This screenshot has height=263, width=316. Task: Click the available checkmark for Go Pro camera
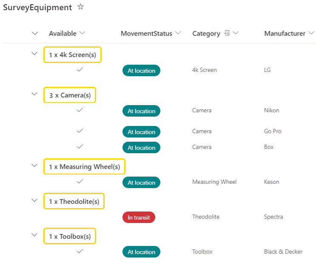pyautogui.click(x=80, y=131)
